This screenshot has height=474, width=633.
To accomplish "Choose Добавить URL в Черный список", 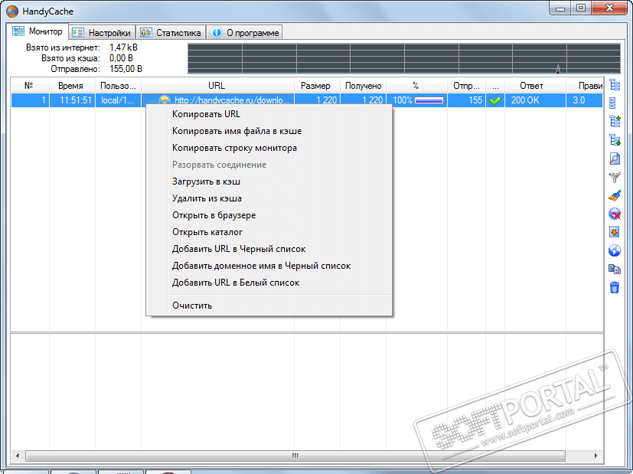I will click(269, 249).
